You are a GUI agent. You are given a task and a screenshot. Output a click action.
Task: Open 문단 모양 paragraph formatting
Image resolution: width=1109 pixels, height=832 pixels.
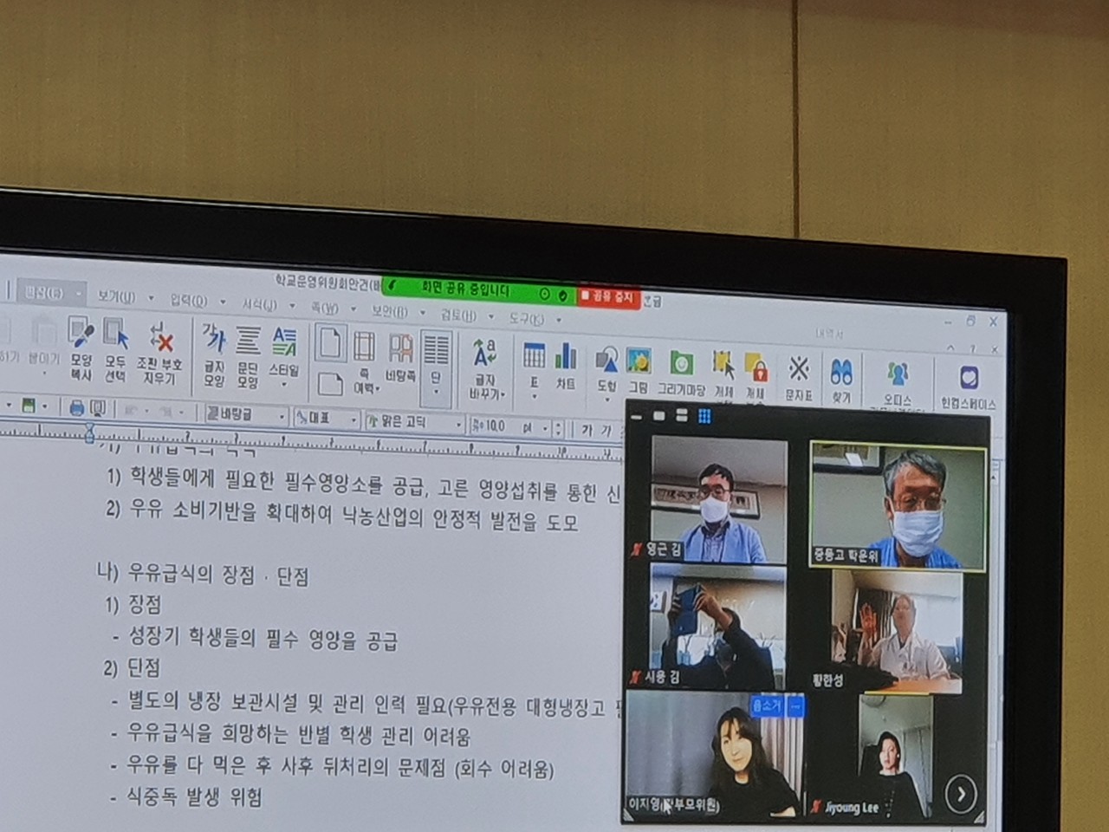(249, 356)
